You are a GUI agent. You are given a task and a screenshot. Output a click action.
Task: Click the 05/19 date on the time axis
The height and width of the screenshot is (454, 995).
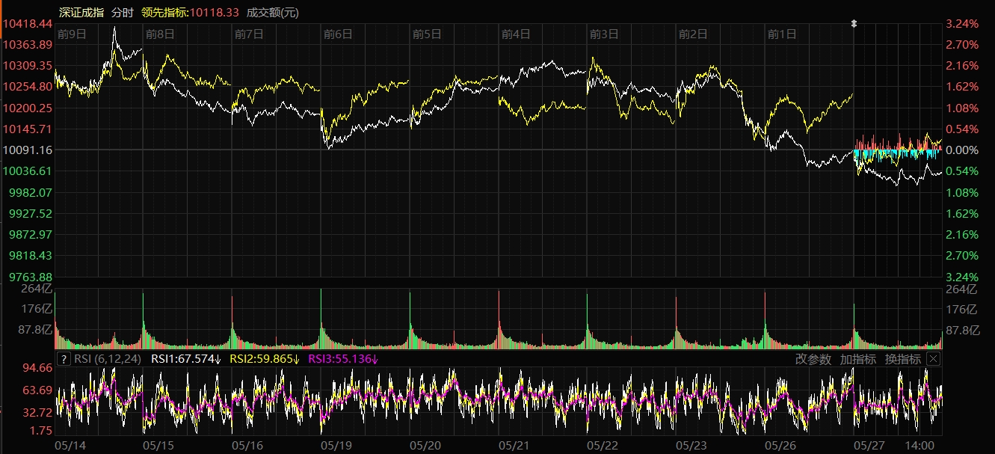coord(336,445)
